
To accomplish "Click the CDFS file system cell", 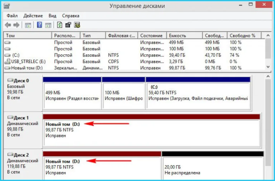I will pos(113,61).
